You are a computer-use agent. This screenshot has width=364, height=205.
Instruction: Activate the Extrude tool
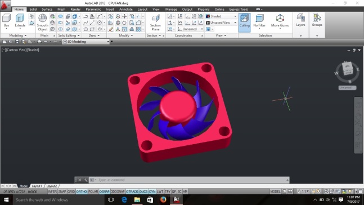pos(20,20)
